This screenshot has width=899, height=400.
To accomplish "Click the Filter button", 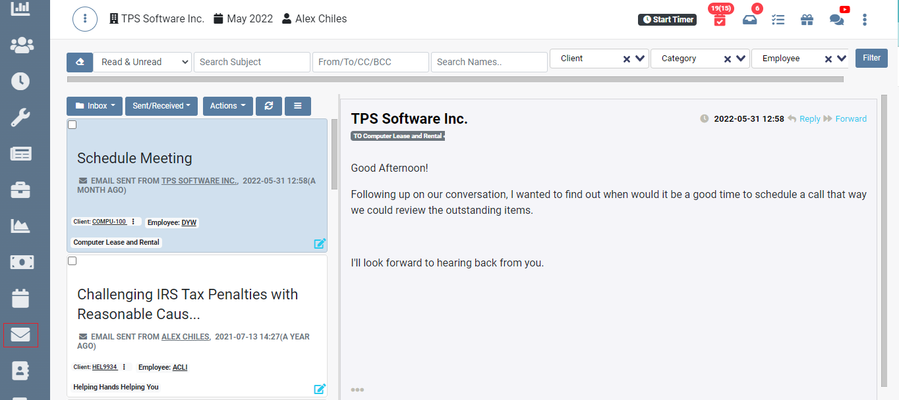I will (x=871, y=58).
